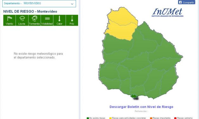This screenshot has width=199, height=119.
Task: Click the 'Referencias' label below the map
Action: 141,111
